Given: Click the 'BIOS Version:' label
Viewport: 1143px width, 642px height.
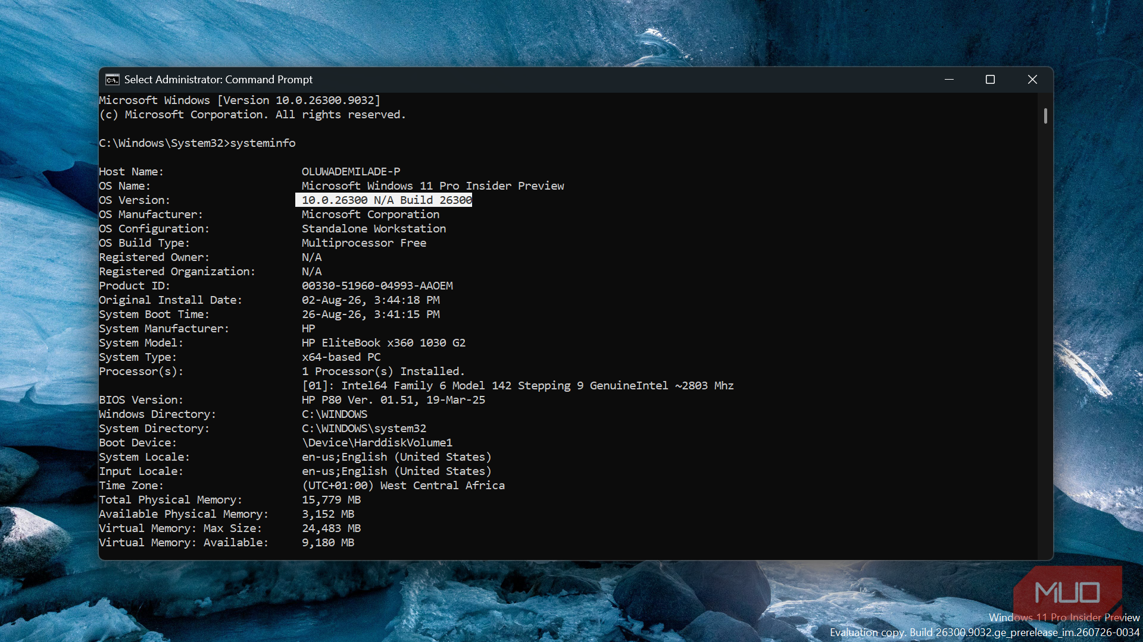Looking at the screenshot, I should click(141, 400).
